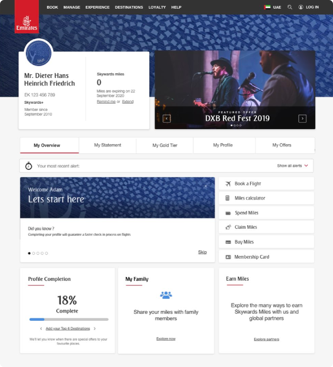Open the search magnifier icon

(290, 7)
